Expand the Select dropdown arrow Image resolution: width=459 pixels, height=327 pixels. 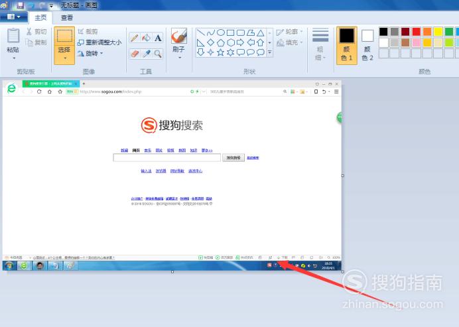(x=65, y=58)
